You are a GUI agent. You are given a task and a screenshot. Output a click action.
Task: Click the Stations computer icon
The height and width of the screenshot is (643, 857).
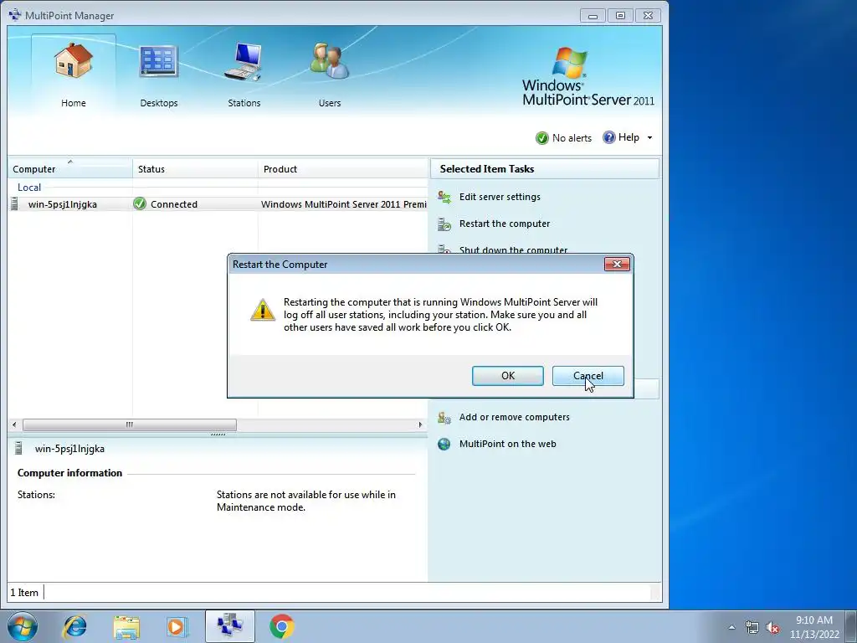click(x=244, y=61)
